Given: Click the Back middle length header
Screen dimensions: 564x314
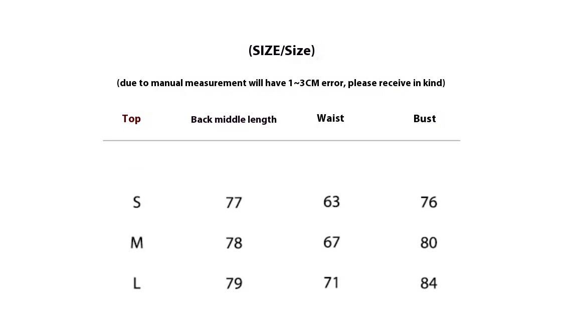Looking at the screenshot, I should (234, 119).
